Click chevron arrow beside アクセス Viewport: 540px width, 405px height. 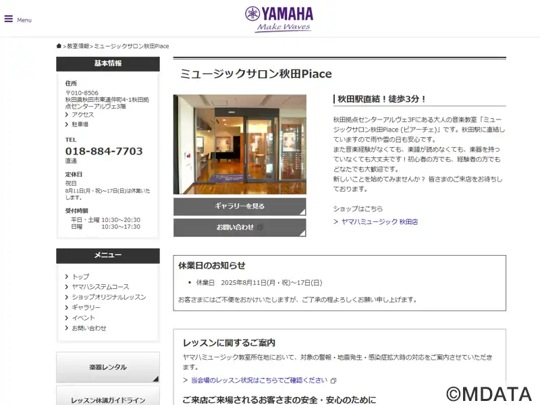[66, 115]
